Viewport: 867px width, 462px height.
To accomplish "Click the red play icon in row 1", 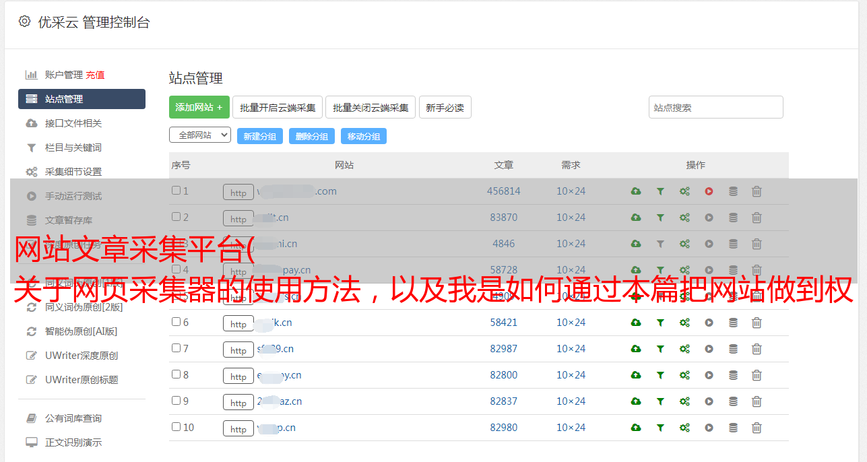I will pyautogui.click(x=709, y=191).
